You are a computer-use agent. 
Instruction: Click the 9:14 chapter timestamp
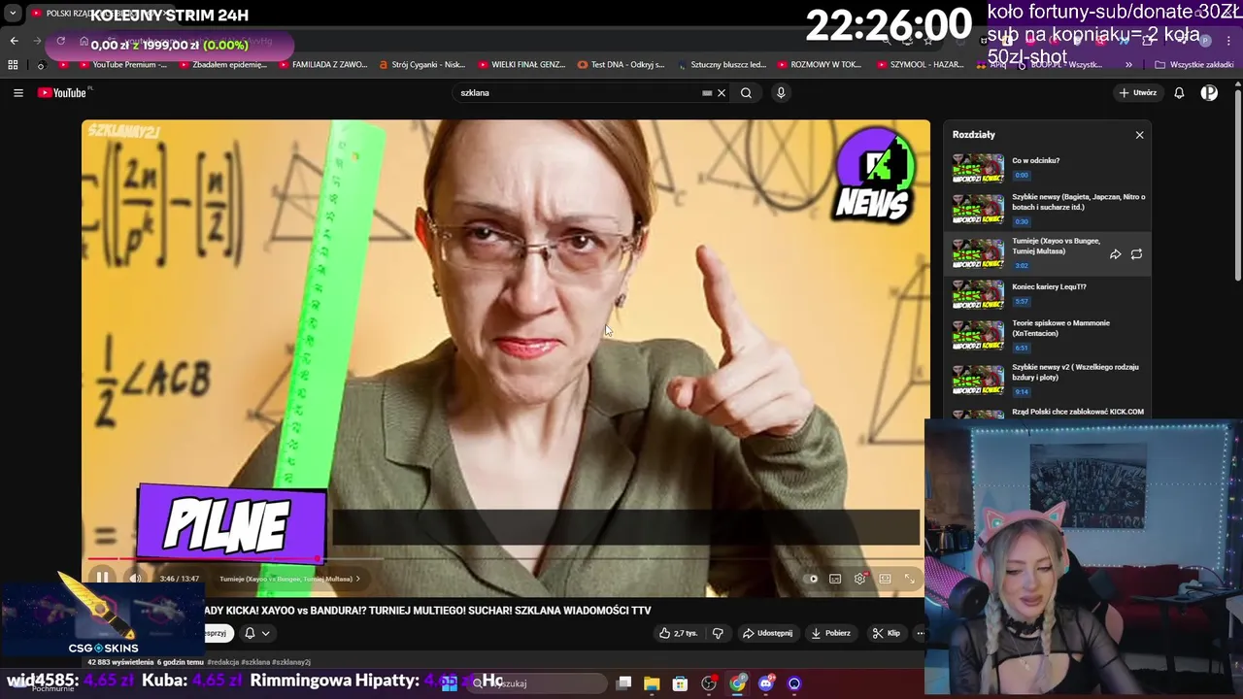[x=1022, y=392]
